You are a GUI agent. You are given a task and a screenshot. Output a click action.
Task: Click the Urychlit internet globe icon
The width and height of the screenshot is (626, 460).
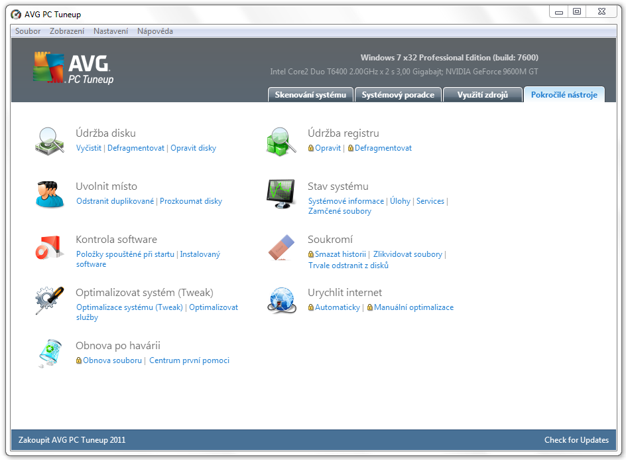(282, 300)
